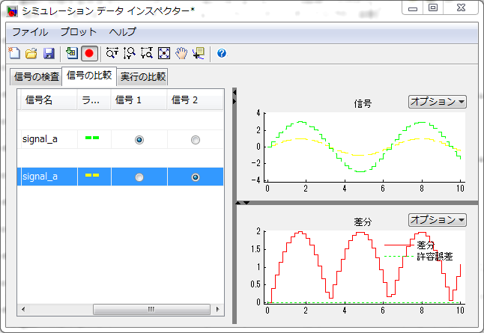484x333 pixels.
Task: Click the green dashed line style swatch
Action: coord(93,138)
